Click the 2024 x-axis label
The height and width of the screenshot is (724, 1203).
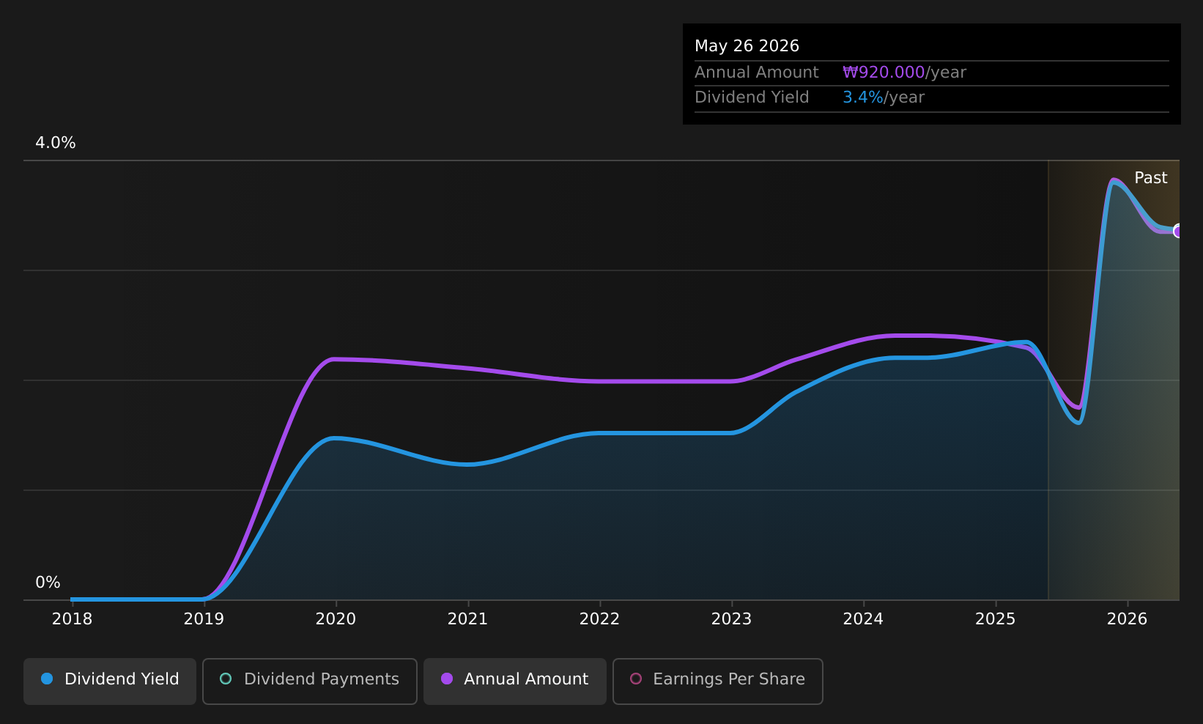coord(863,619)
